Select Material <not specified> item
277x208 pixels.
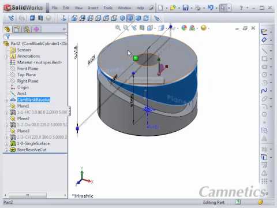click(x=40, y=62)
